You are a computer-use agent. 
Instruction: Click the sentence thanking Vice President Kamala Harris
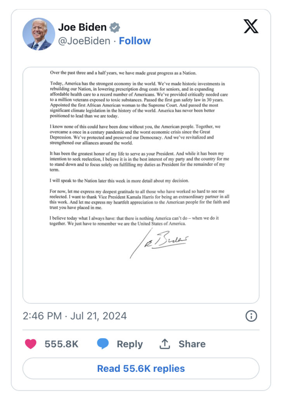coord(140,197)
